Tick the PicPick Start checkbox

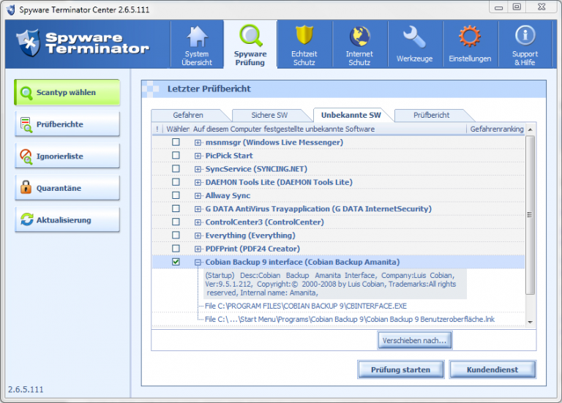[x=176, y=156]
